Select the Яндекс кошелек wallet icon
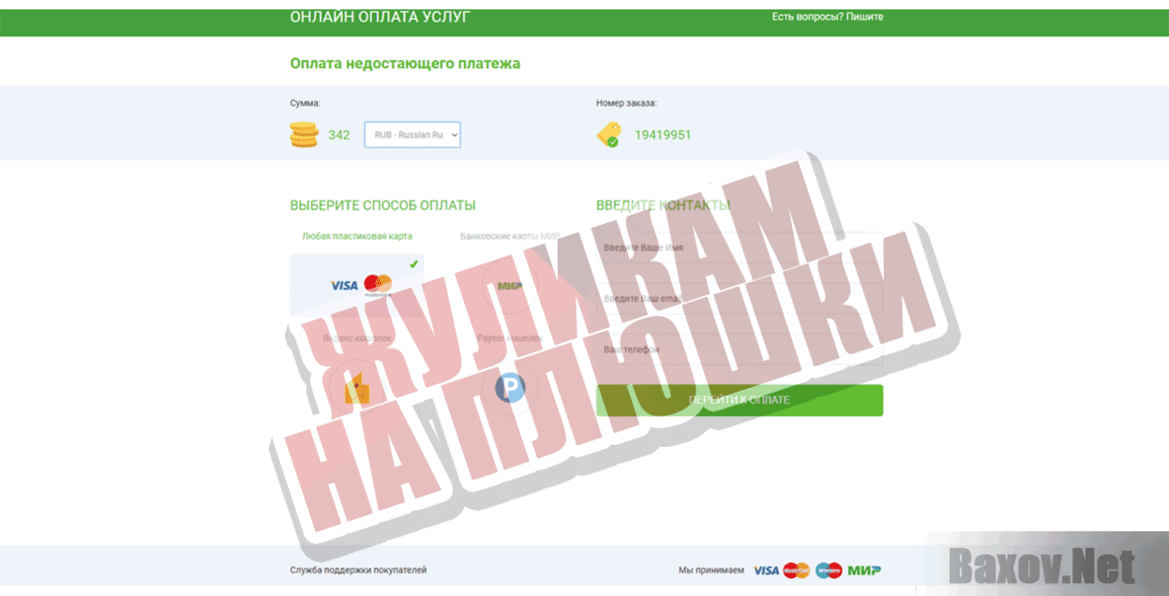Viewport: 1169px width, 596px height. (356, 387)
